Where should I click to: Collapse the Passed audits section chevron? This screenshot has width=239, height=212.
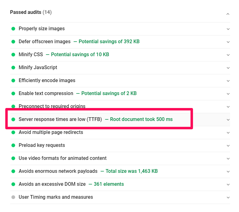[228, 14]
